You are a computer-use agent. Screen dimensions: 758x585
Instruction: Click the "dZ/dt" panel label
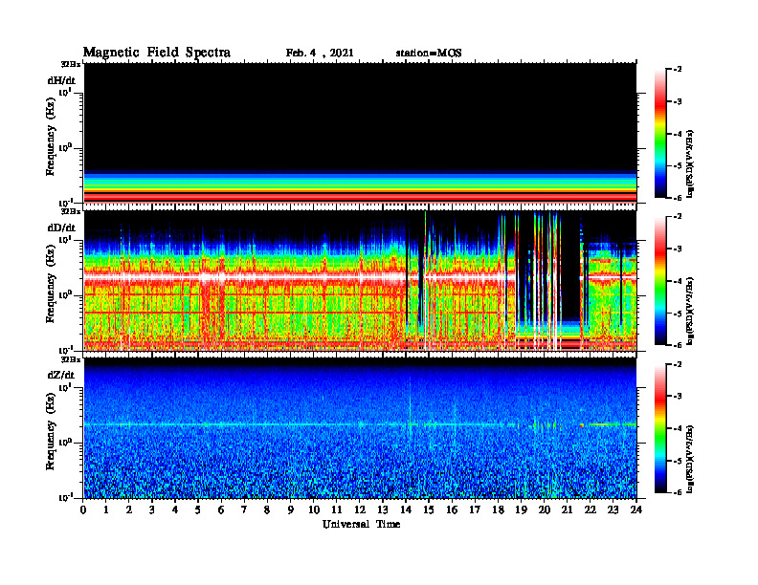pos(61,375)
